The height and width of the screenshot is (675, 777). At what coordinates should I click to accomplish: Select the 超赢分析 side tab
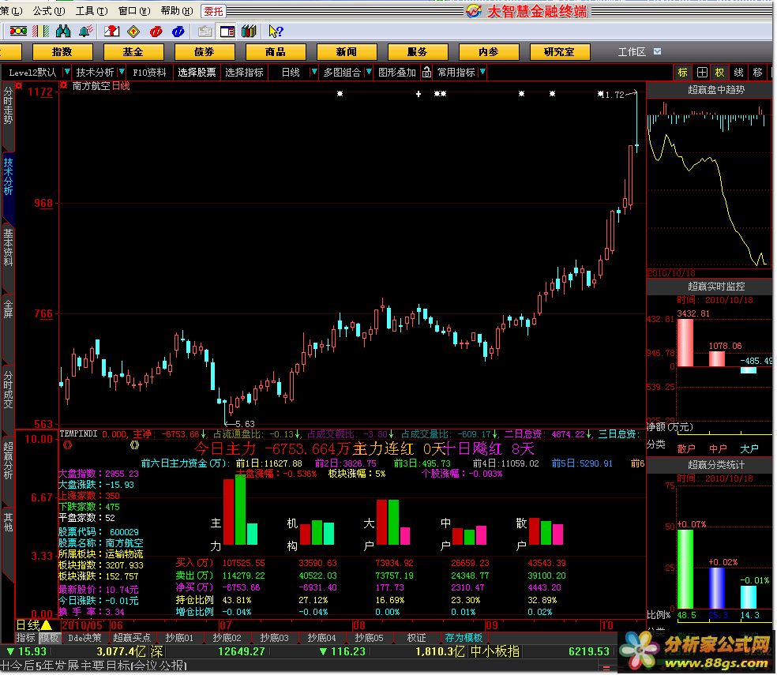[x=8, y=461]
